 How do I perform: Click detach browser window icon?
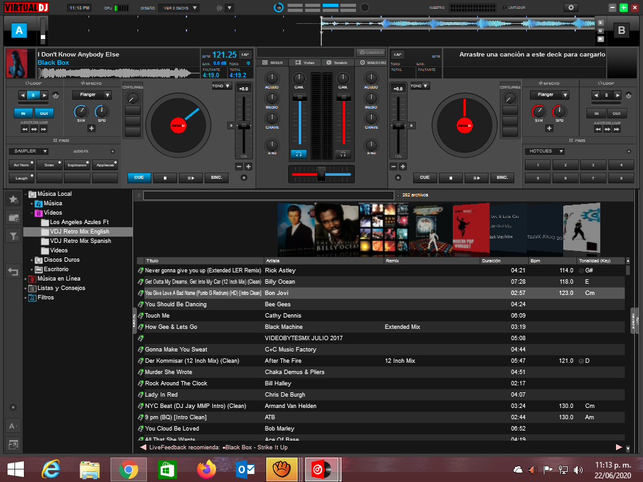click(x=13, y=444)
